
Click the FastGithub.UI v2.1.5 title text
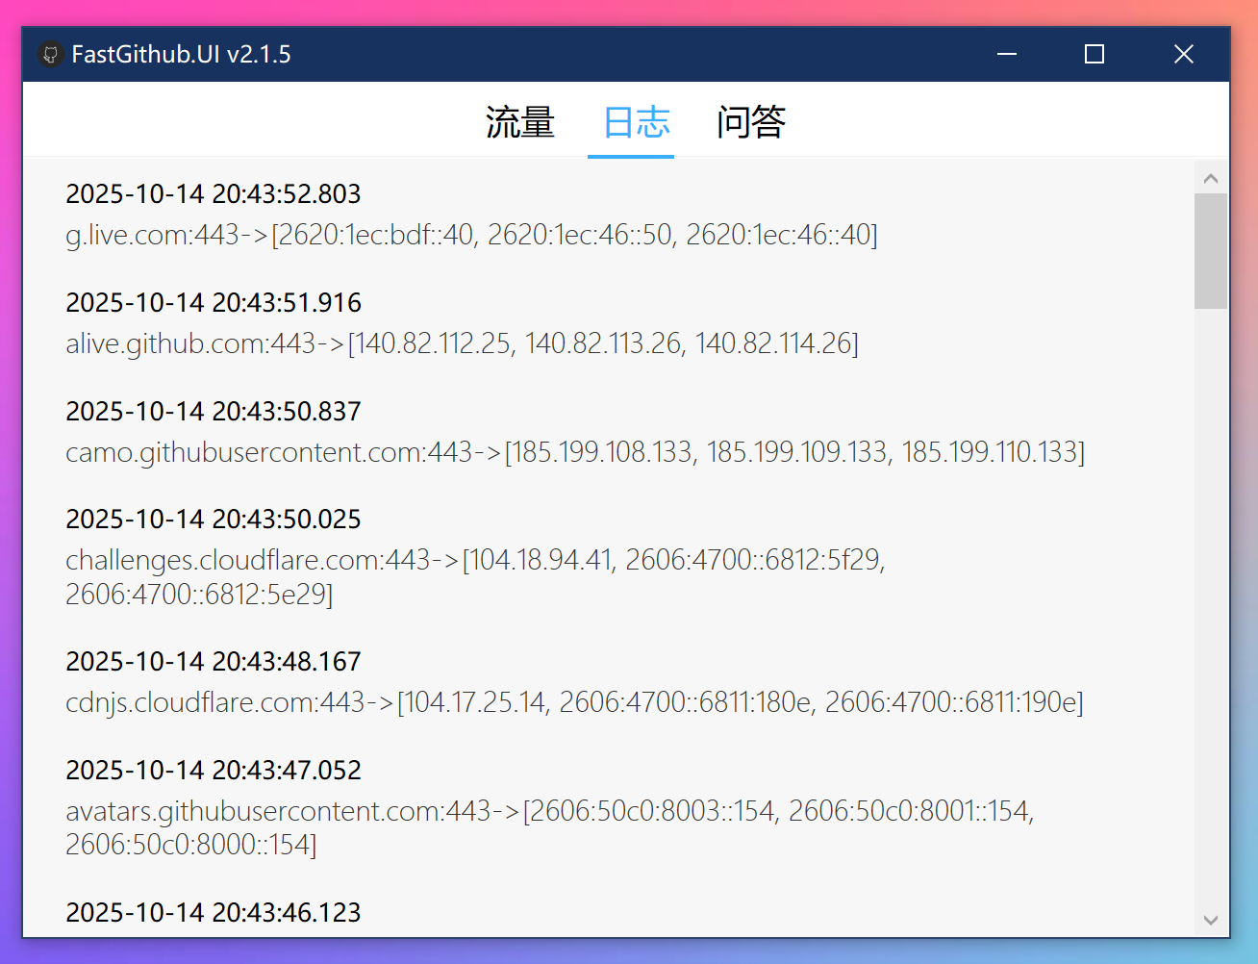[x=181, y=55]
